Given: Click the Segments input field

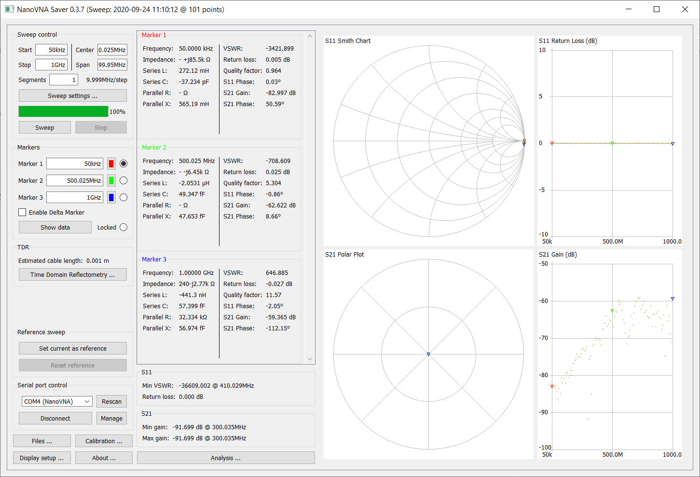Looking at the screenshot, I should [x=64, y=80].
